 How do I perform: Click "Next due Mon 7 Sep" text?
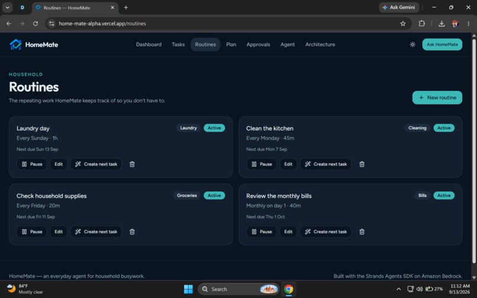pos(266,150)
